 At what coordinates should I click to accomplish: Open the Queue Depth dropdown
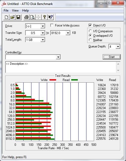click(118, 47)
